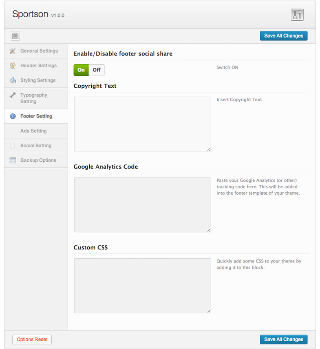Click the blue info icon for Footer Setting
The image size is (320, 349).
[x=13, y=116]
